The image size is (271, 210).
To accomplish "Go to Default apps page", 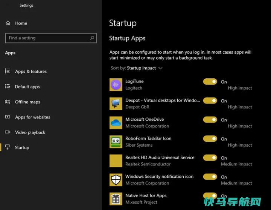I will tap(27, 87).
